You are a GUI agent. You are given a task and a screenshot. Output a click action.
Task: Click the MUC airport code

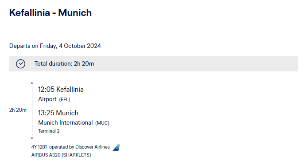pyautogui.click(x=102, y=123)
